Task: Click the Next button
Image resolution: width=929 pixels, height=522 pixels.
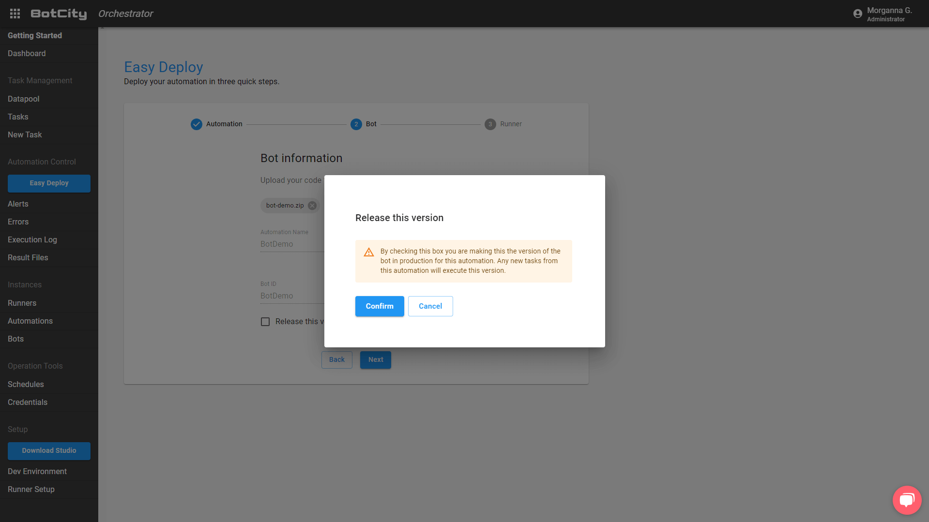Action: [375, 359]
